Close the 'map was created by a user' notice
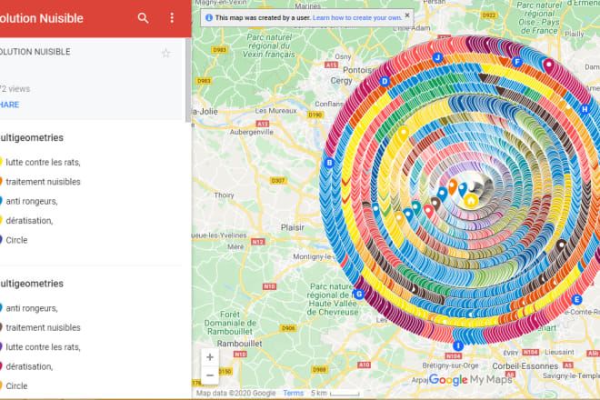 407,15
